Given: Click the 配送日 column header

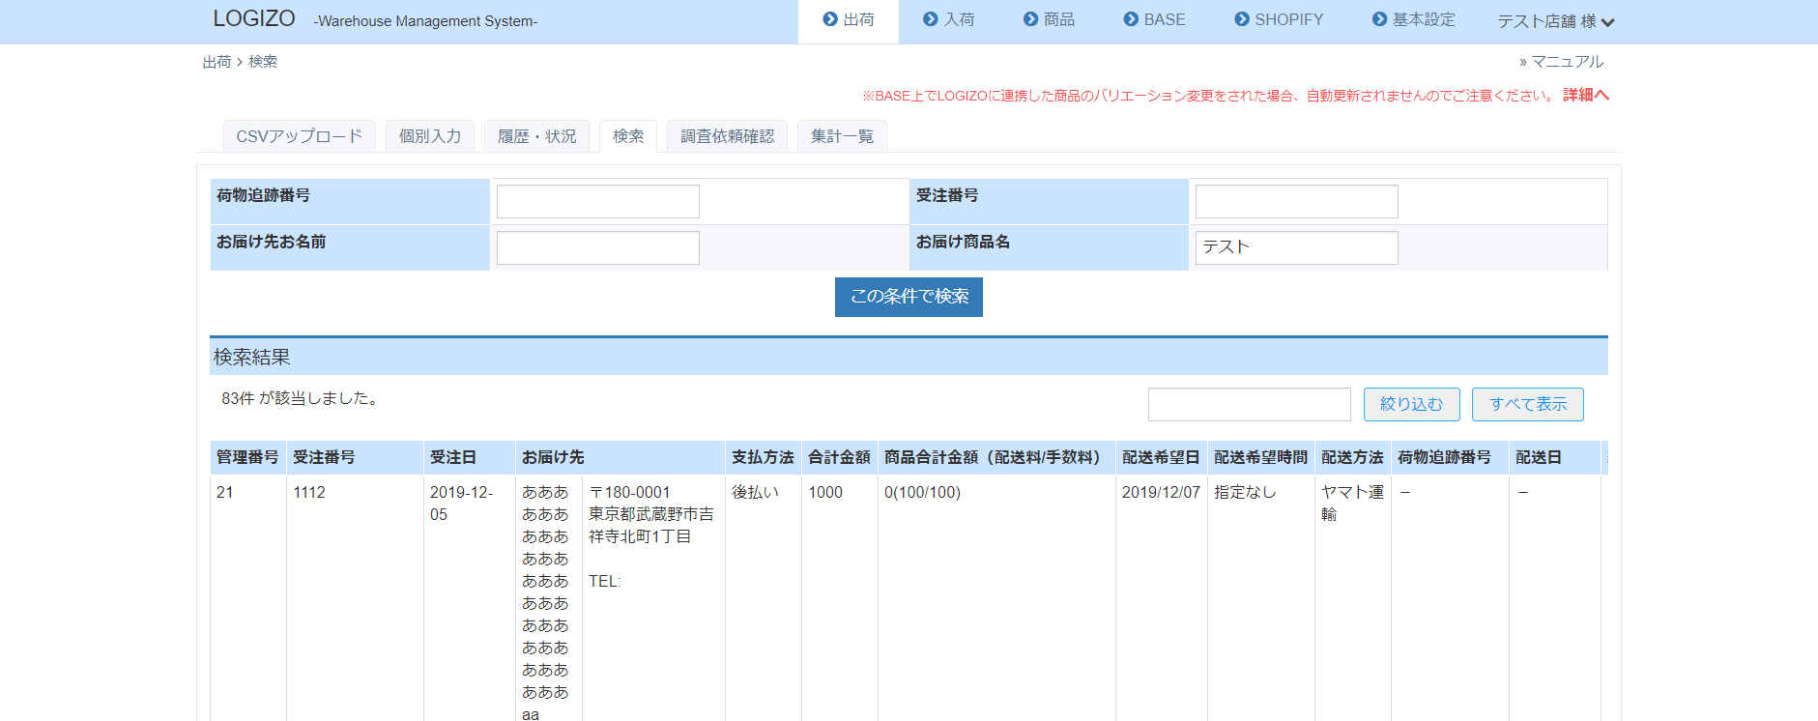Looking at the screenshot, I should [1554, 457].
